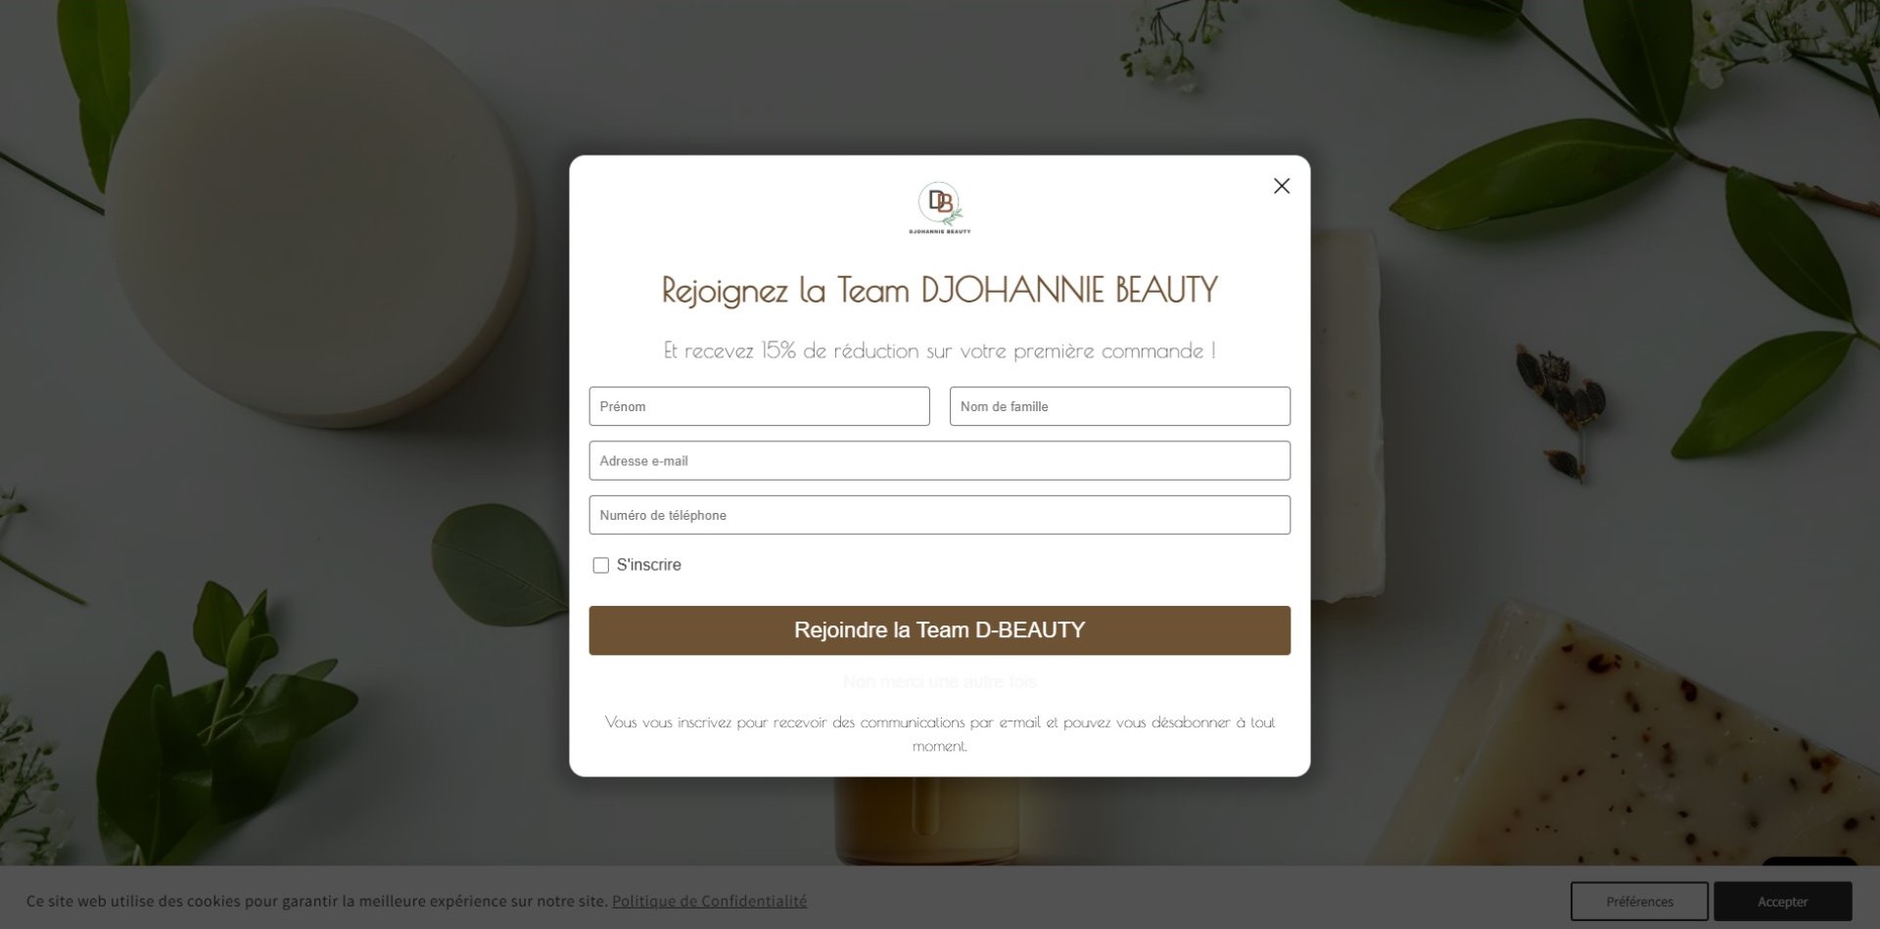Click the Rejoignez la Team DJOHANNIE BEAUTY heading
The width and height of the screenshot is (1880, 929).
[x=939, y=290]
